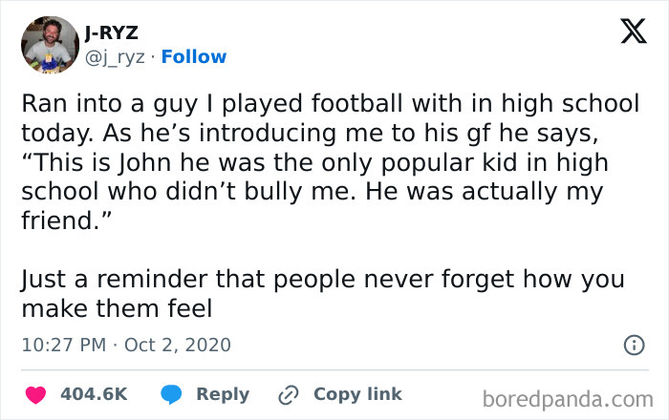Click the Oct 2, 2020 date text
The width and height of the screenshot is (669, 420).
179,344
